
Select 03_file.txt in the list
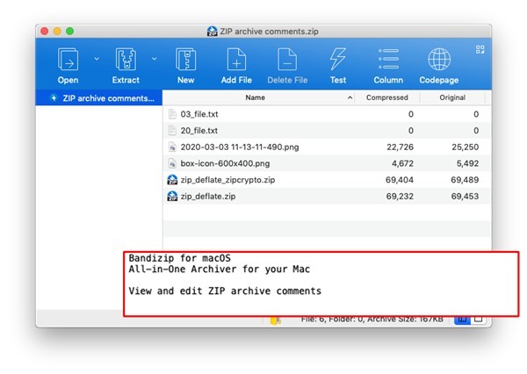[327, 114]
